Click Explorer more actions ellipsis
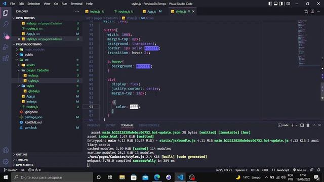Viewport: 324px width, 182px height. (77, 11)
